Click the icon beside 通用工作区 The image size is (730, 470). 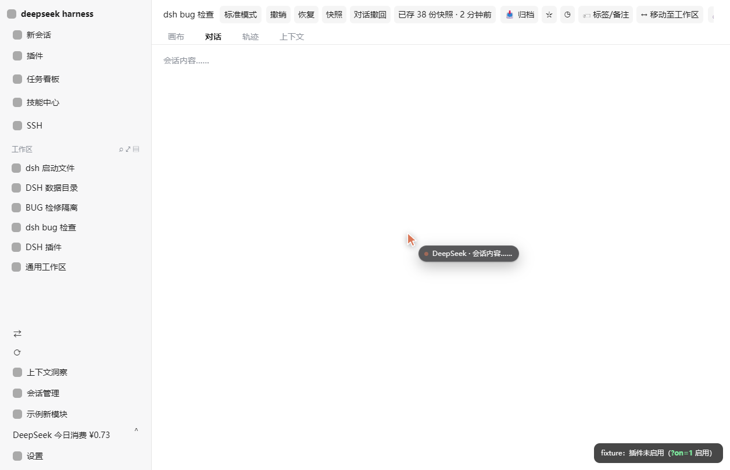[16, 267]
